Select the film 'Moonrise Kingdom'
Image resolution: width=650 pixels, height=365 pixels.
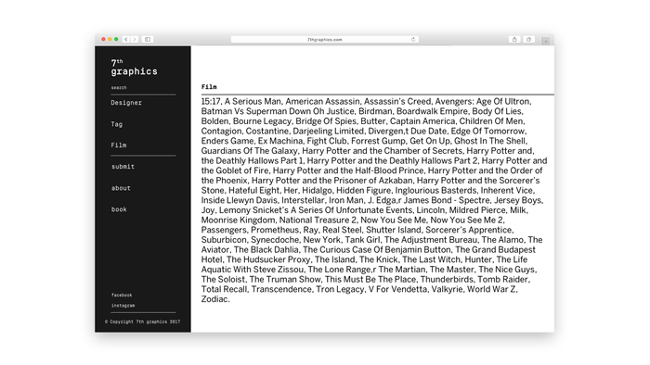pyautogui.click(x=238, y=220)
